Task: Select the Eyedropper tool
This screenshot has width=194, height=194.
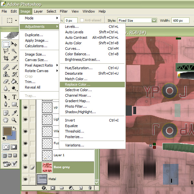Action: (14, 113)
